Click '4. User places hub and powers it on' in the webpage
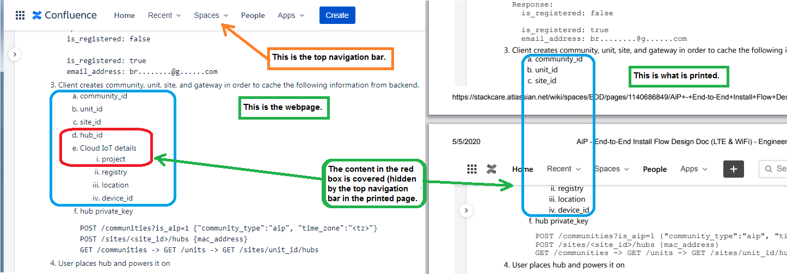 (110, 264)
